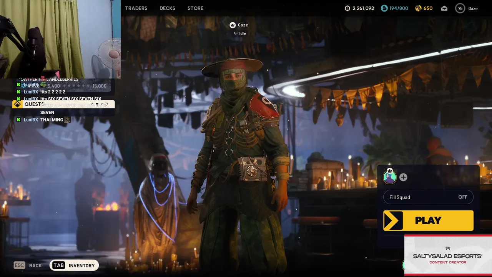
Task: Click the ESC Back button
Action: (28, 265)
